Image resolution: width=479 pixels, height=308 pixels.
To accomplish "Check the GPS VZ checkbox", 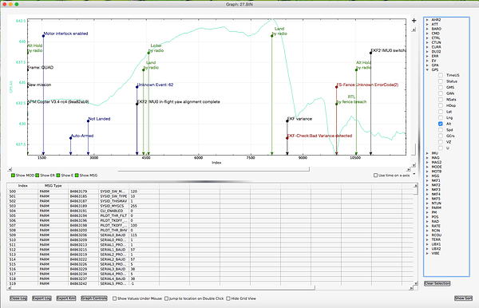I will click(x=441, y=142).
